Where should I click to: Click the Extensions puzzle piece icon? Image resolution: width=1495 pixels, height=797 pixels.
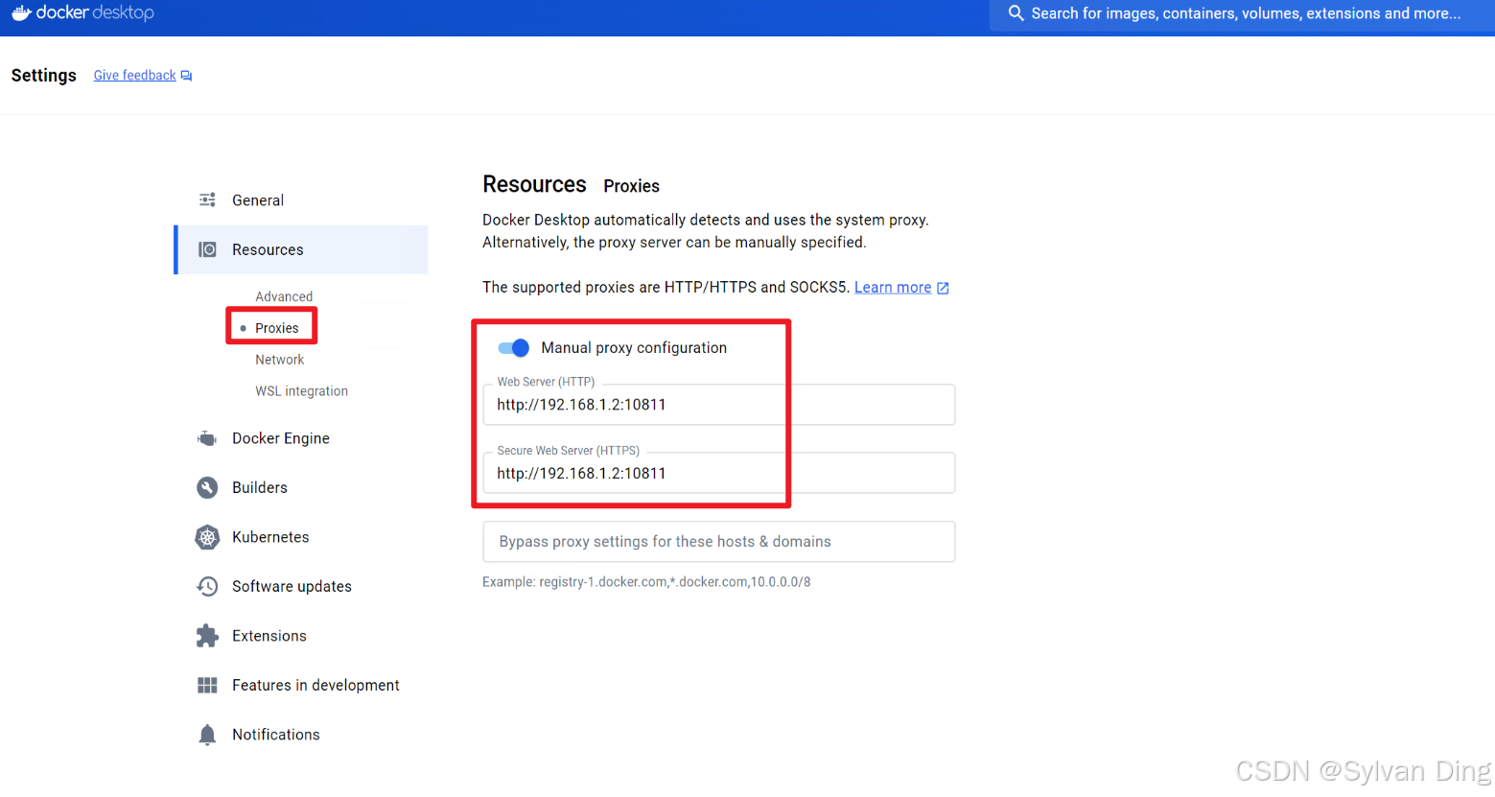207,636
